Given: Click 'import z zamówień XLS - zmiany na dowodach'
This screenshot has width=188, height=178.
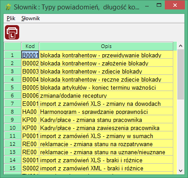Looking at the screenshot, I should point(106,104).
